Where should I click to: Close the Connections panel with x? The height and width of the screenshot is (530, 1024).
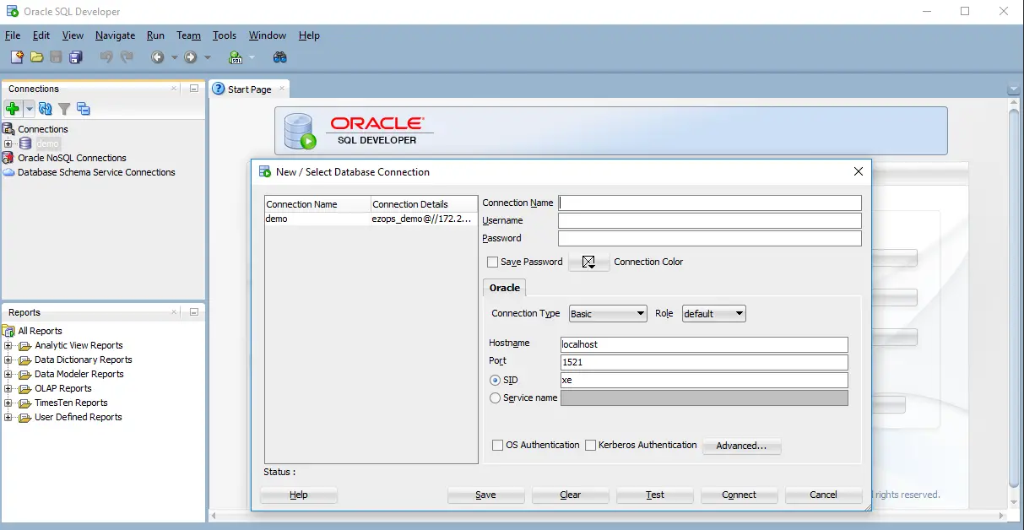(175, 89)
